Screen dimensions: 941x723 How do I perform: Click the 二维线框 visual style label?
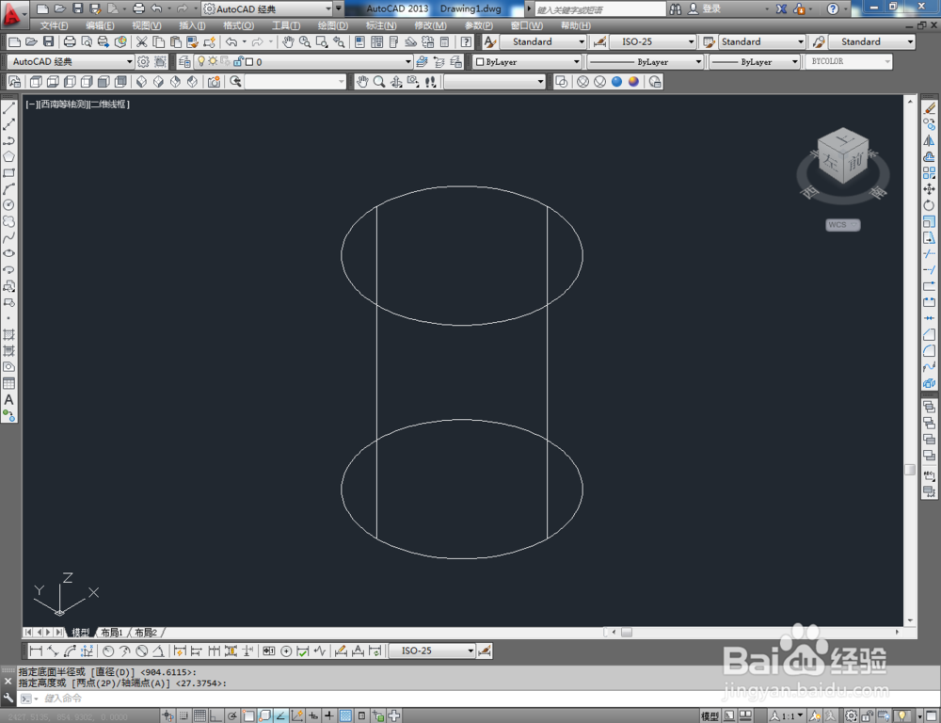[107, 104]
